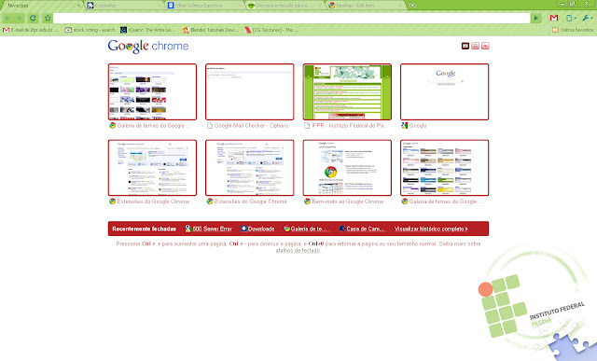
Task: Click the Bem-vindo ao Google Chrome title link
Action: pos(348,201)
